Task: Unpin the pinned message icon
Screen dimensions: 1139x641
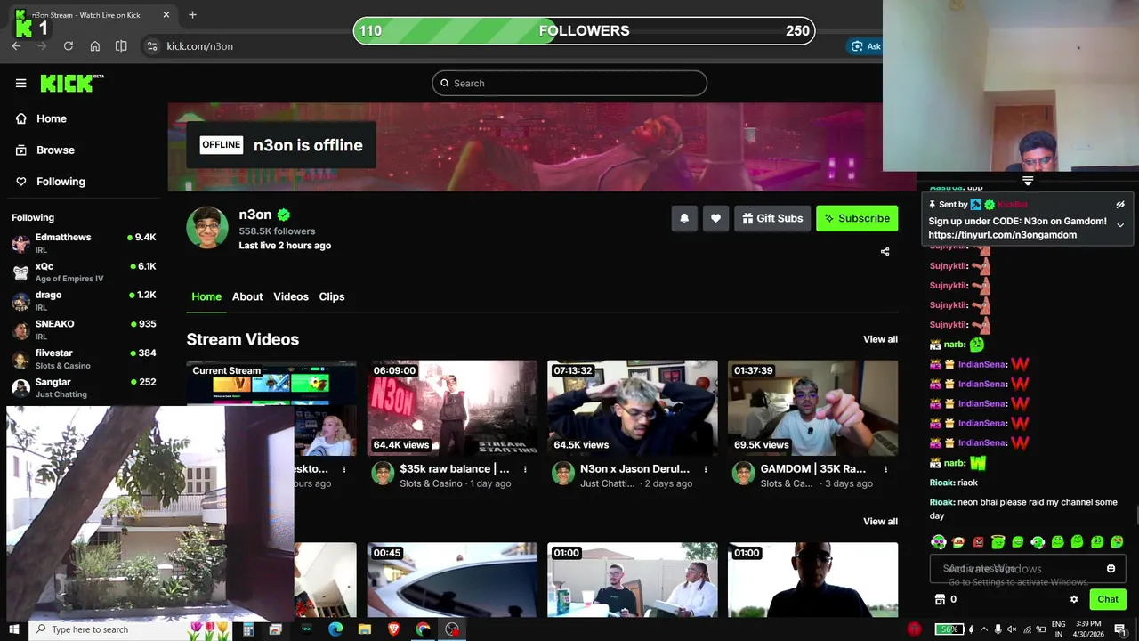Action: pyautogui.click(x=1120, y=205)
